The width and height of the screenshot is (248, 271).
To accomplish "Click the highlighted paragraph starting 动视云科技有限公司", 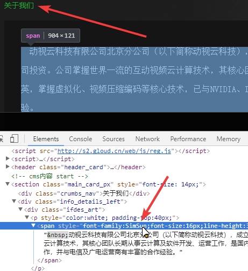I will pyautogui.click(x=134, y=79).
